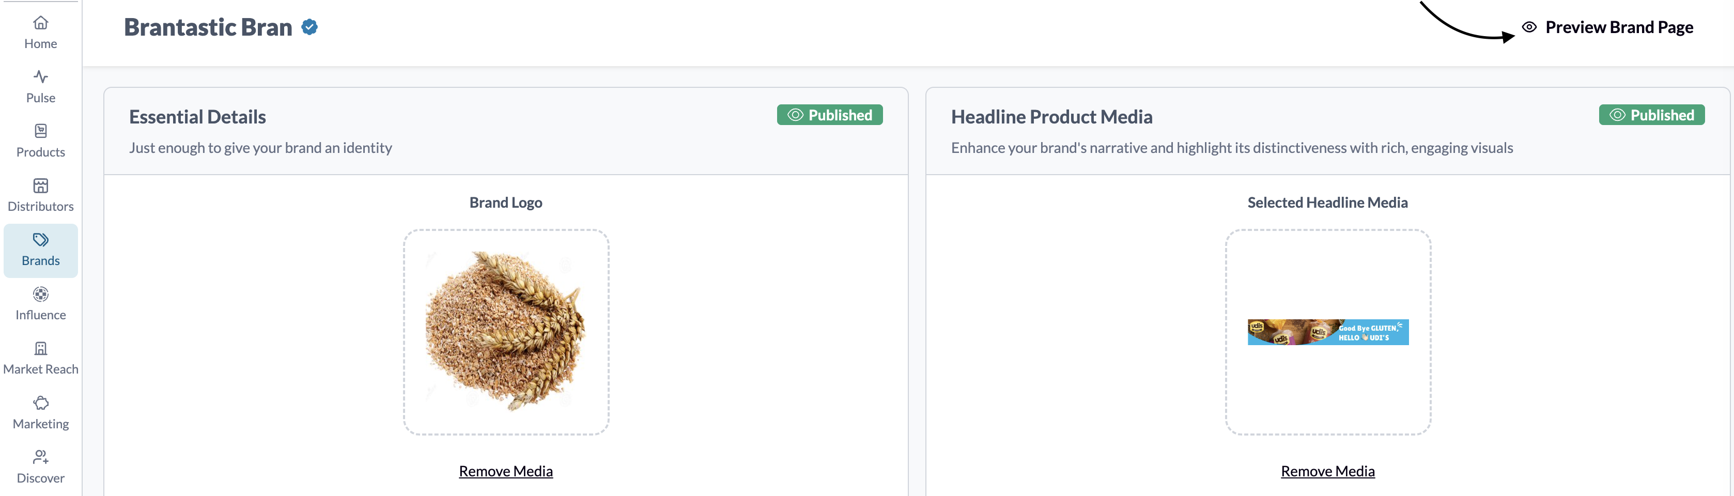Go to Products in the sidebar
This screenshot has height=496, width=1734.
(40, 142)
